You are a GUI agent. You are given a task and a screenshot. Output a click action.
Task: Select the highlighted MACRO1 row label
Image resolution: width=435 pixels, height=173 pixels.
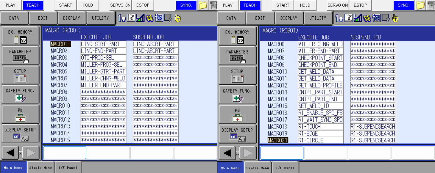[61, 44]
